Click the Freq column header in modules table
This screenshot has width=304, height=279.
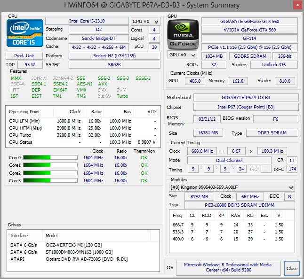[x=178, y=215]
